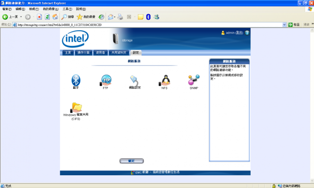
Task: Click the vertical scrollbar down arrow
Action: [x=312, y=181]
